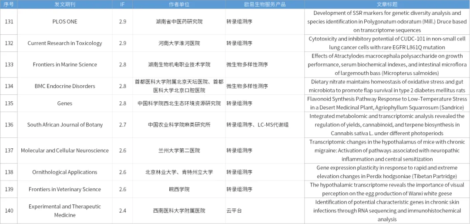Click 北京林业大学、肯特州立大学 cell

tap(179, 172)
